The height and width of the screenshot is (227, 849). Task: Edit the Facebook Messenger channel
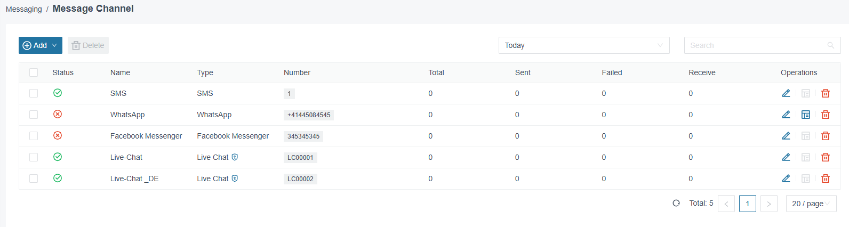pyautogui.click(x=786, y=136)
